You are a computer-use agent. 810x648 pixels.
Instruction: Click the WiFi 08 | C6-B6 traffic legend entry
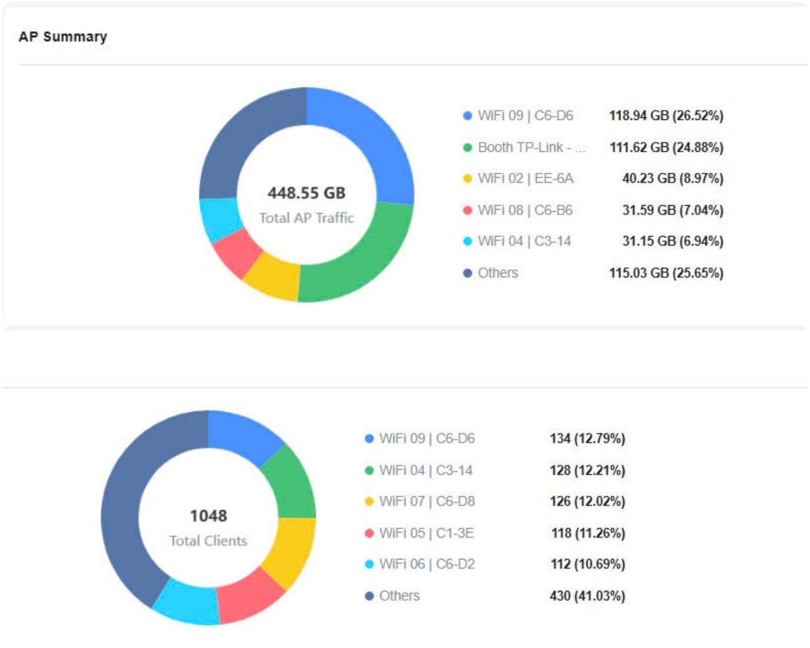pos(525,210)
